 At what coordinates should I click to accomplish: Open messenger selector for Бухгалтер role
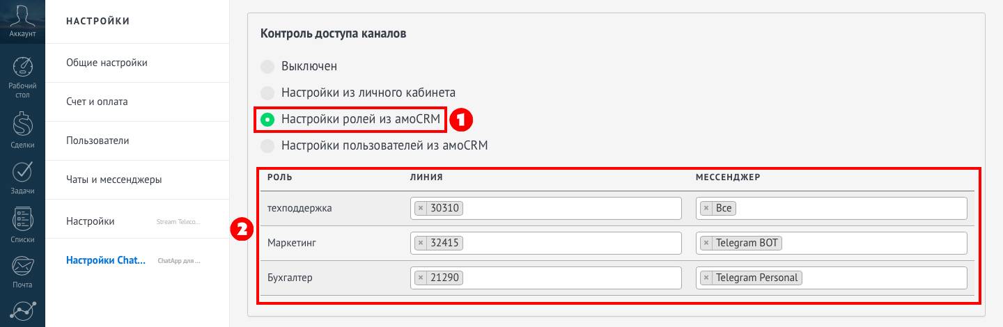coord(883,278)
